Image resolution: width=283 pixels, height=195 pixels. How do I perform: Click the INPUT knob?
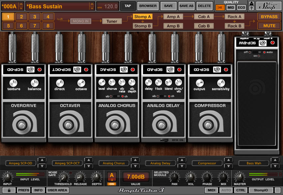pyautogui.click(x=7, y=177)
